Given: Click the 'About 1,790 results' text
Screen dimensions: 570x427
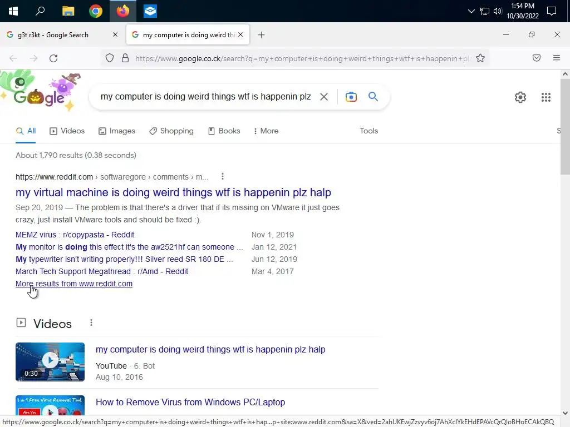Looking at the screenshot, I should [x=76, y=156].
